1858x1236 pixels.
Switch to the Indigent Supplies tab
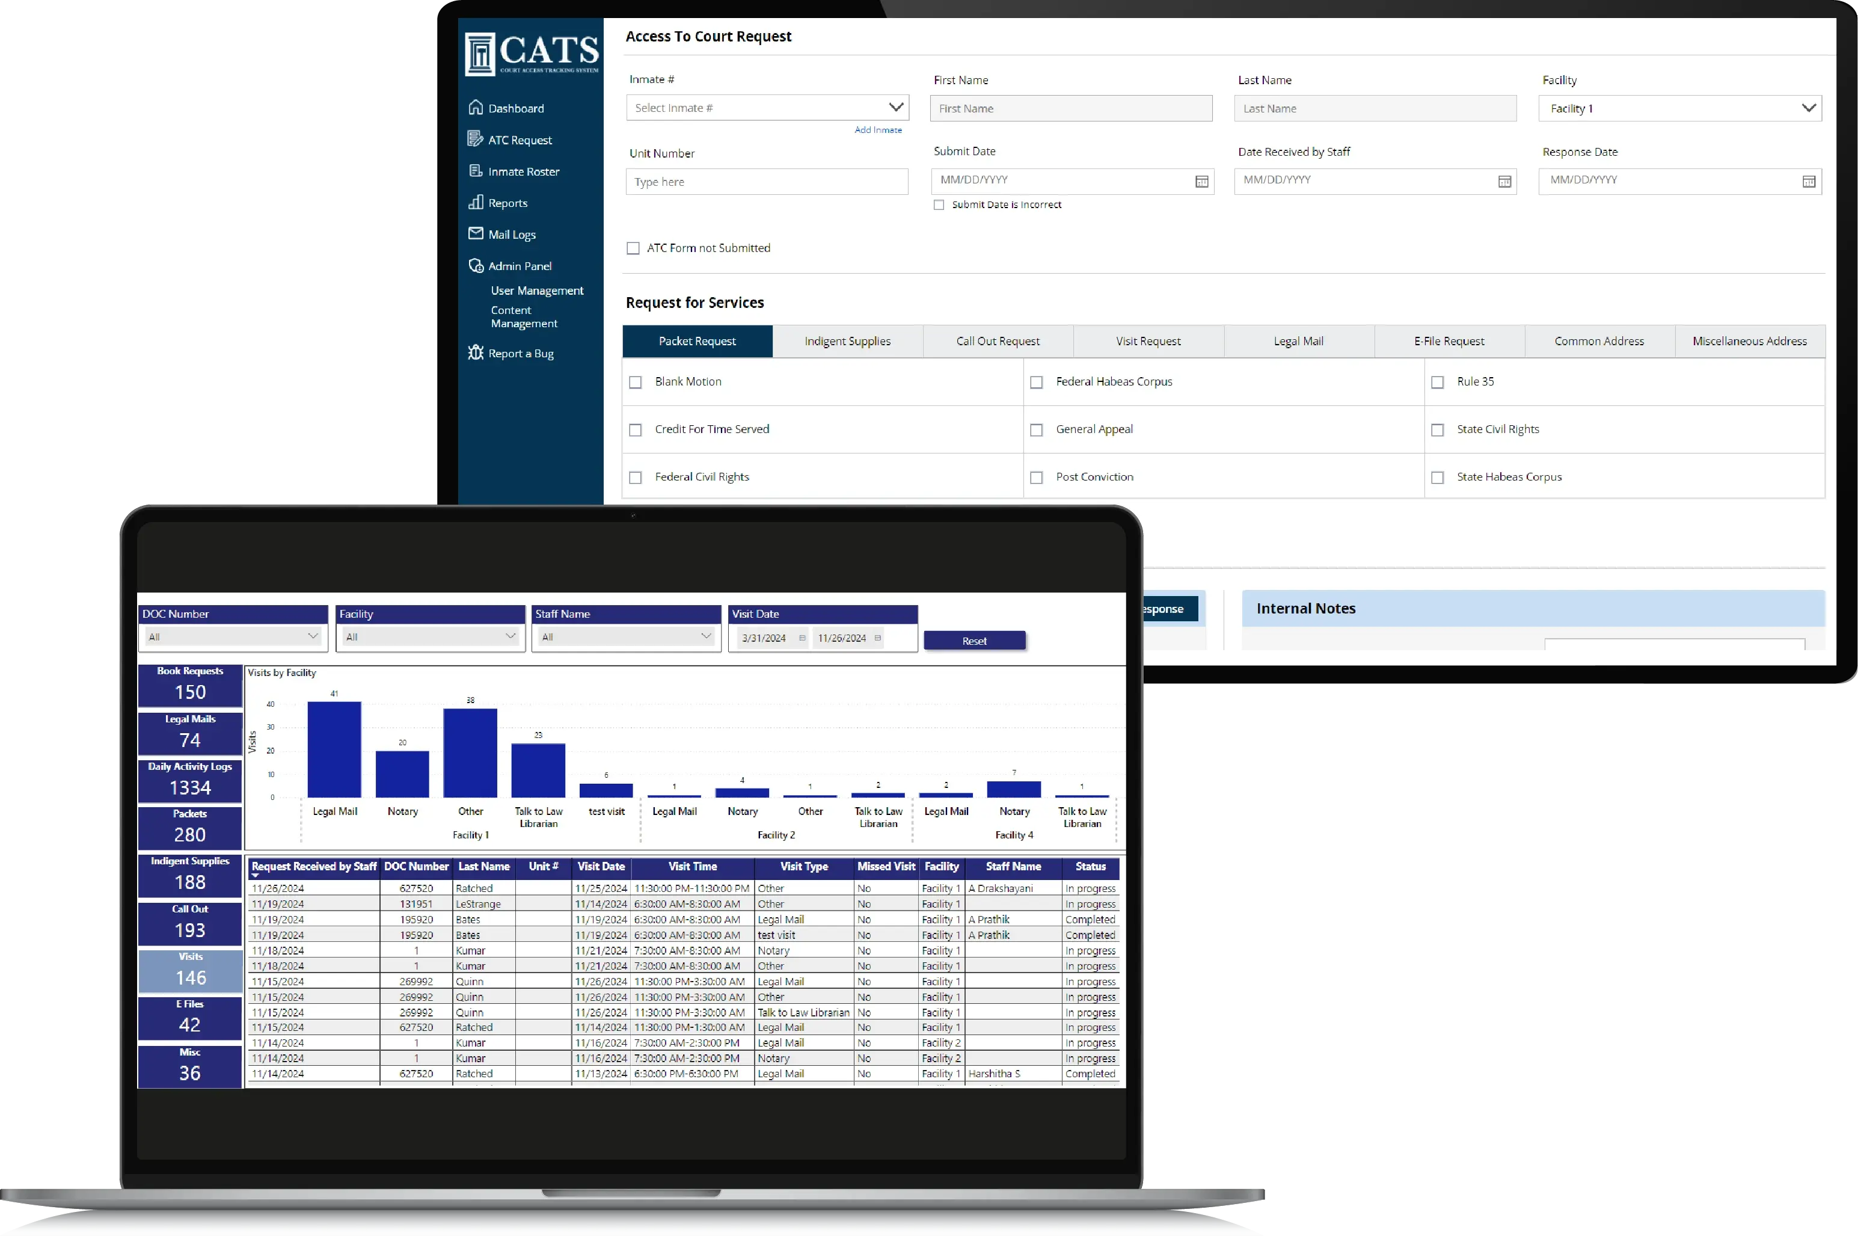[x=846, y=340]
